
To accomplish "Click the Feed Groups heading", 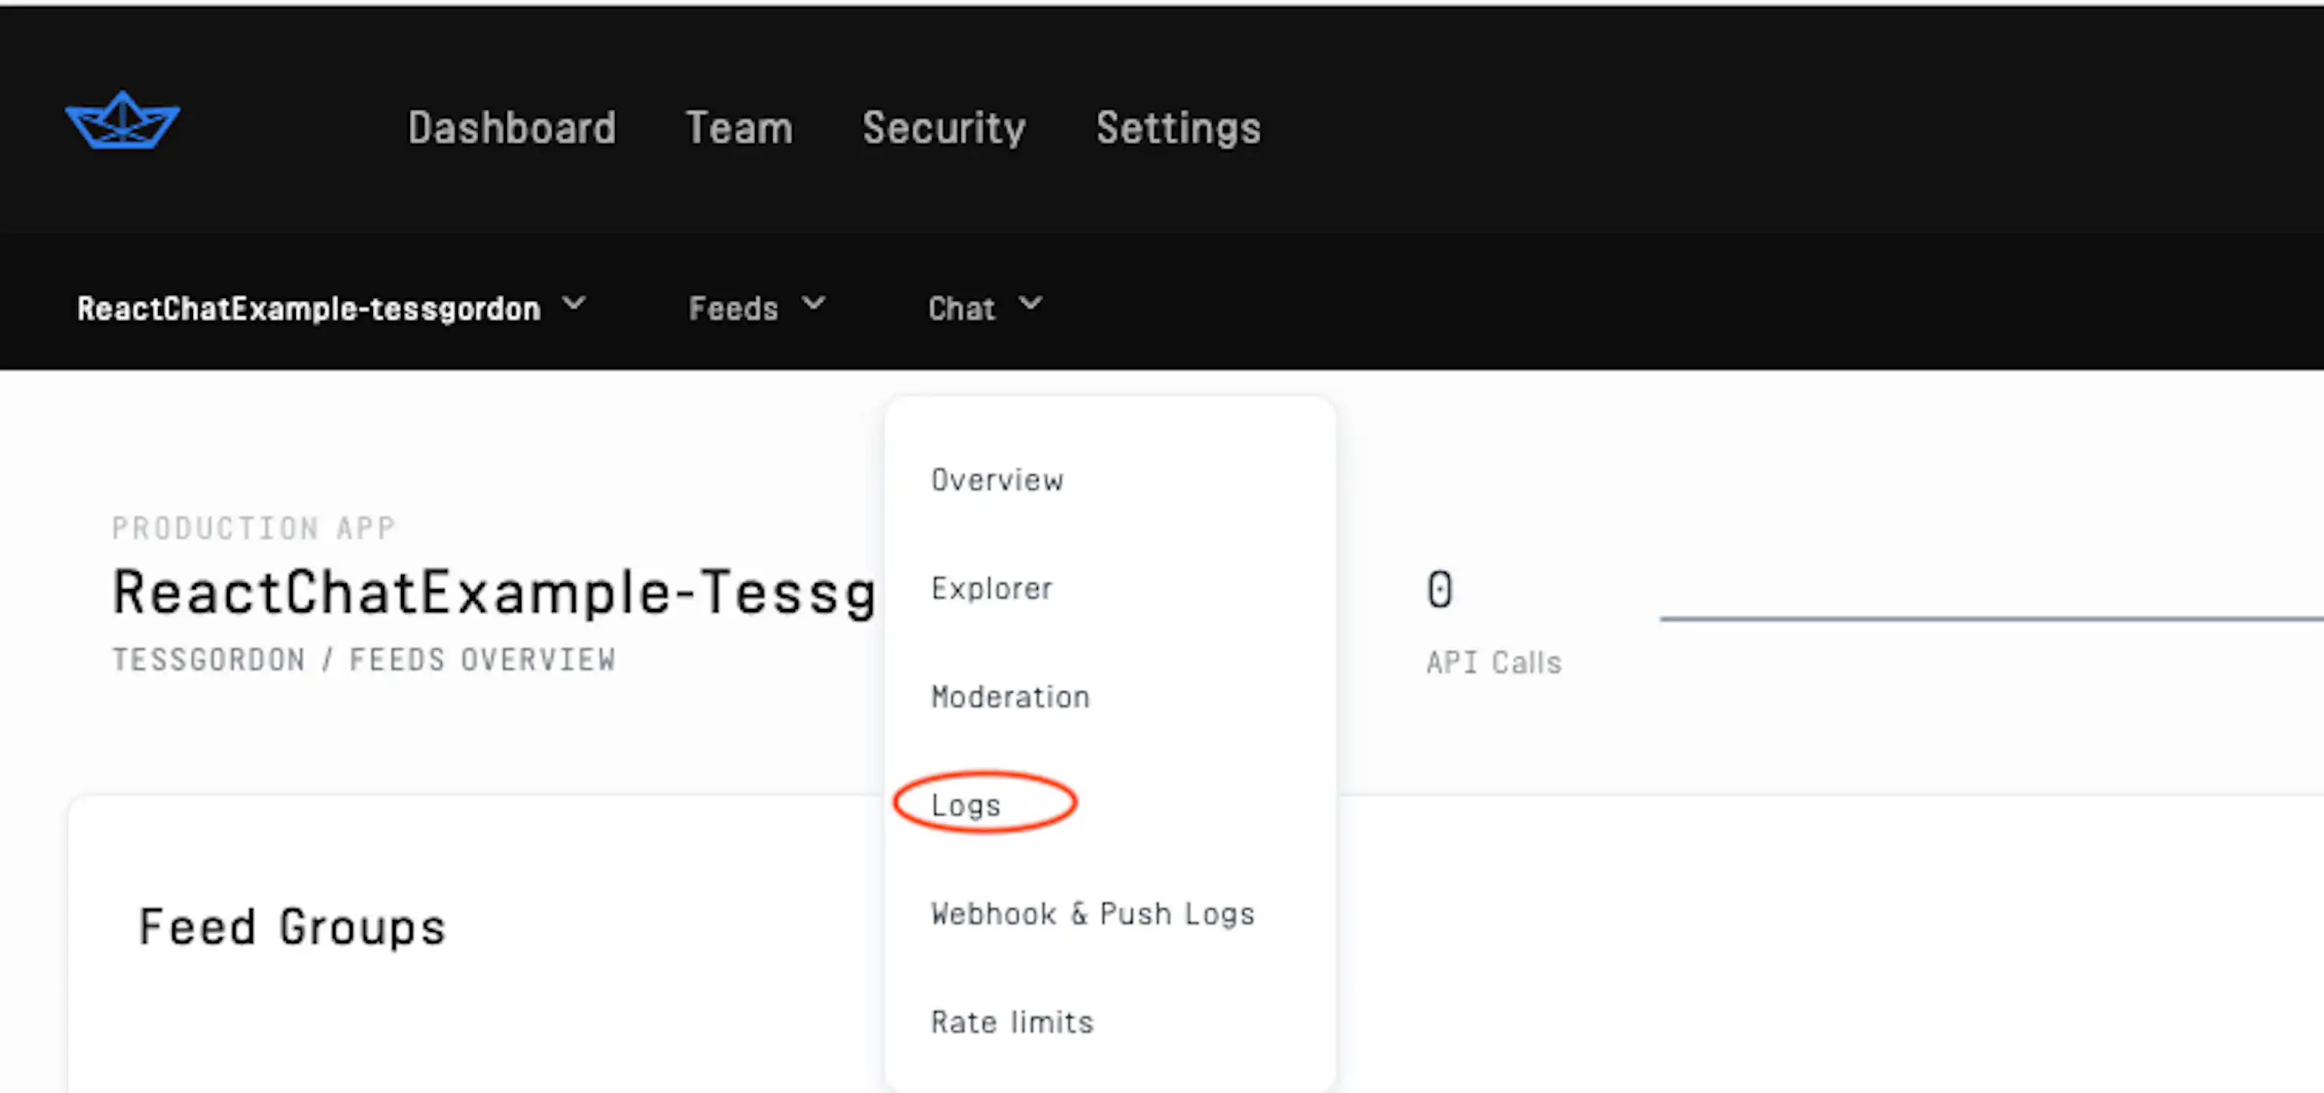I will click(292, 925).
